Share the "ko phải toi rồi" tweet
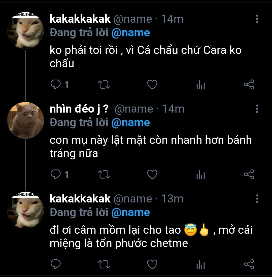272x277 pixels. point(249,85)
